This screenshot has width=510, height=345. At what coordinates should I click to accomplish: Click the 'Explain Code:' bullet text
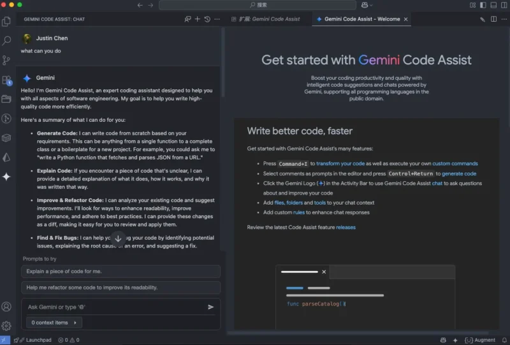click(x=54, y=170)
